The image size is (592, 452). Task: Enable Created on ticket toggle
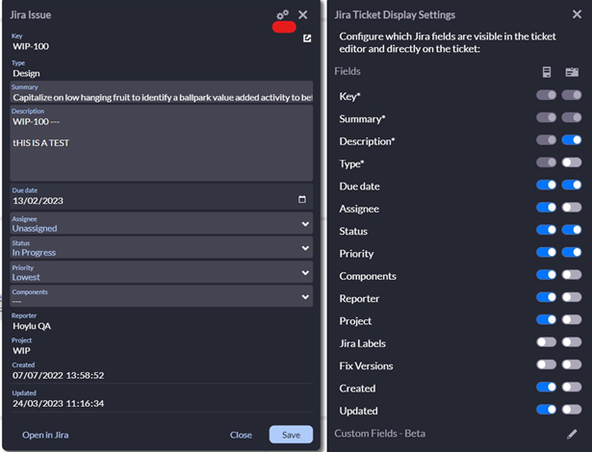572,388
